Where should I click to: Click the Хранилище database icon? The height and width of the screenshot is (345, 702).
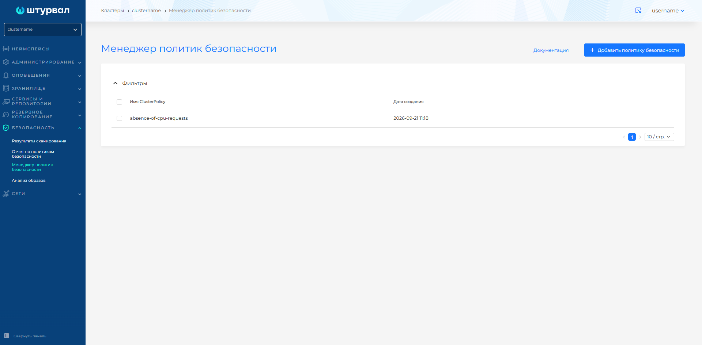pyautogui.click(x=6, y=88)
